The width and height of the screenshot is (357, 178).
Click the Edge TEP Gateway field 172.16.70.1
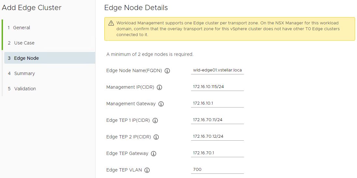(217, 153)
